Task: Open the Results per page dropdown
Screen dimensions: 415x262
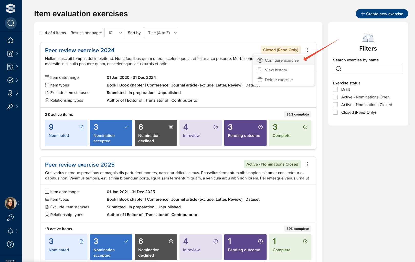Action: pos(114,33)
